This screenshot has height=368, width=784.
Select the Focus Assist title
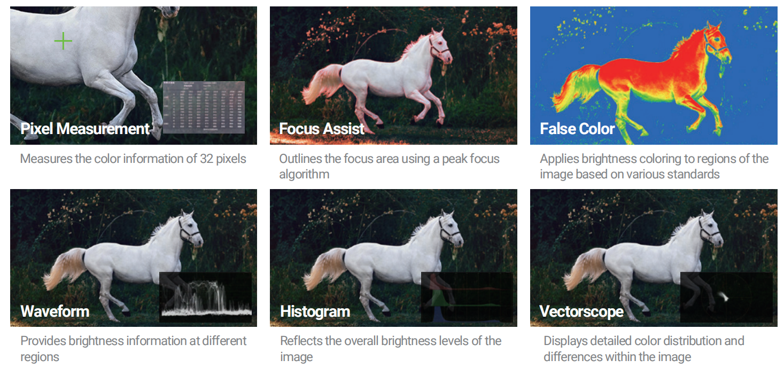click(322, 129)
